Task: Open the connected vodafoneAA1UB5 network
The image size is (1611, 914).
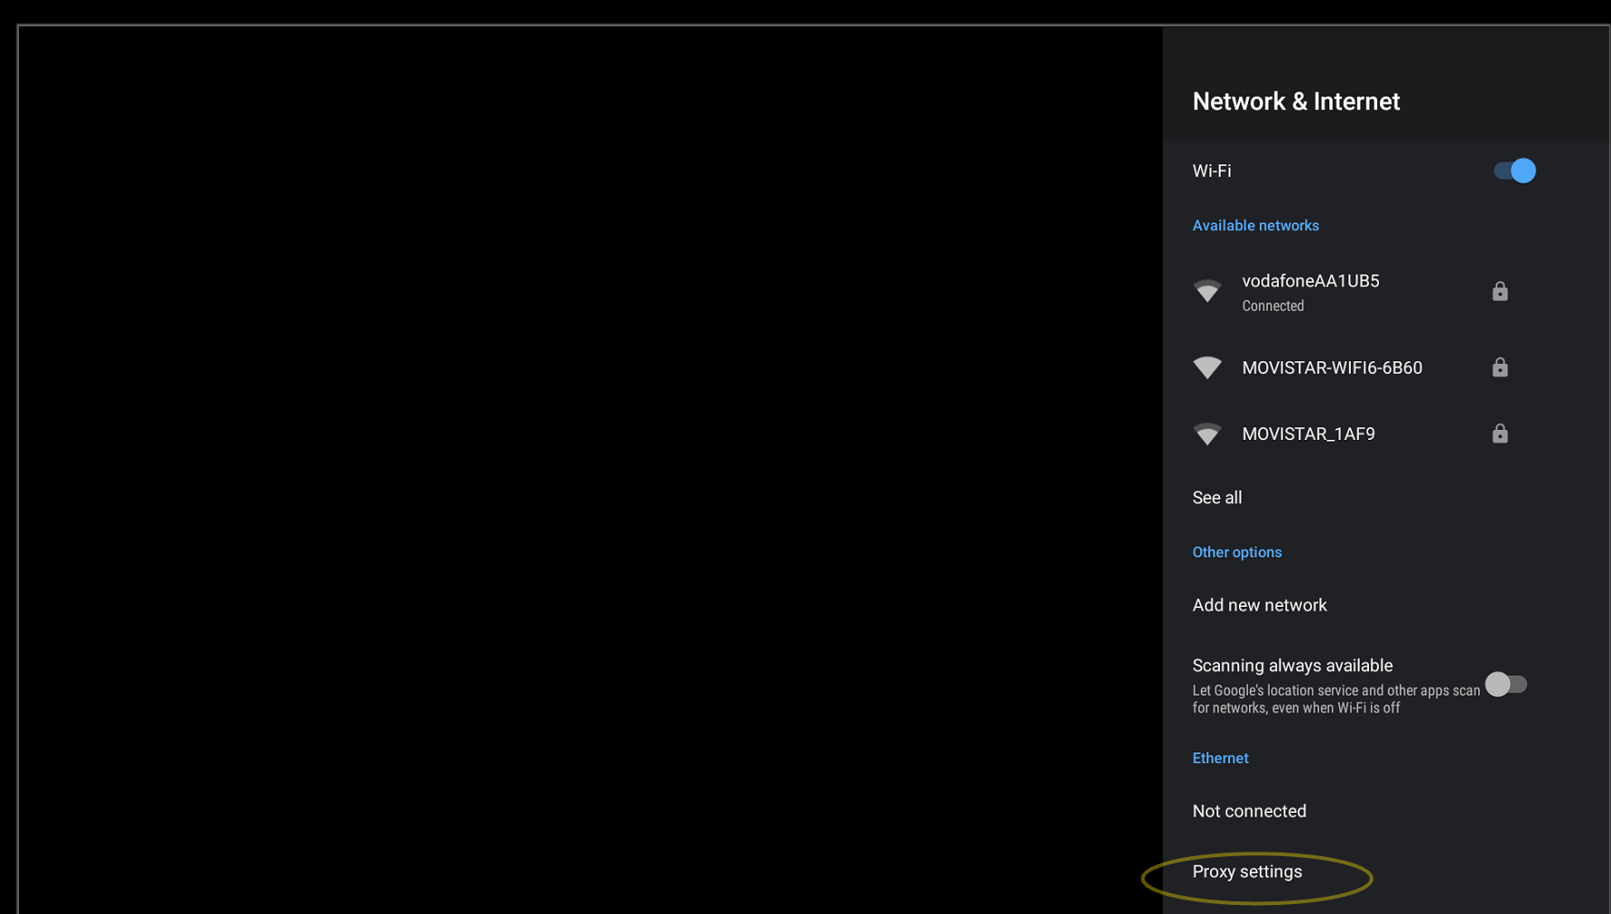Action: 1386,292
